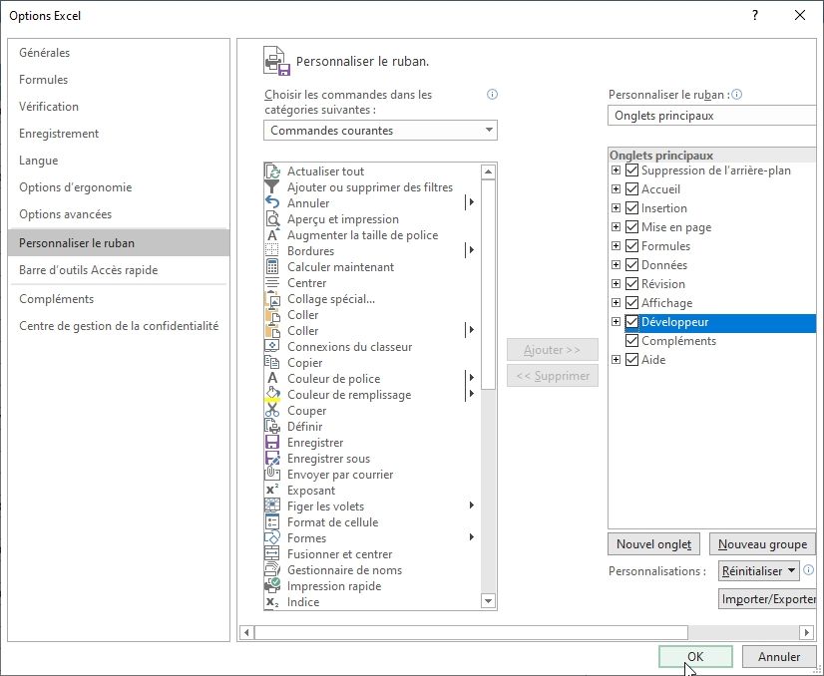The width and height of the screenshot is (824, 676).
Task: Open Centre de gestion de la confidentialité
Action: [119, 326]
